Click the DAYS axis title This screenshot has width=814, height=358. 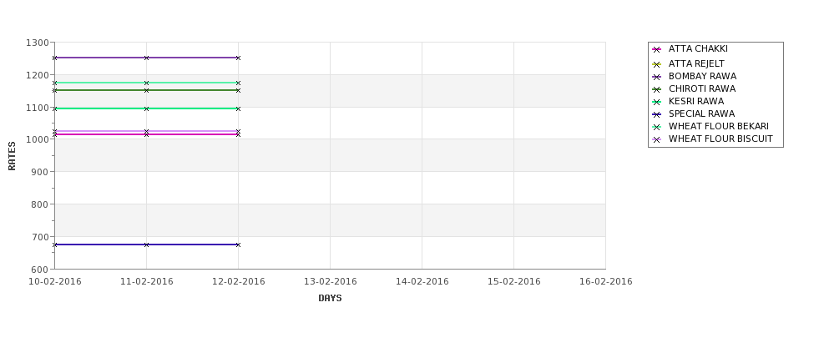(x=330, y=299)
